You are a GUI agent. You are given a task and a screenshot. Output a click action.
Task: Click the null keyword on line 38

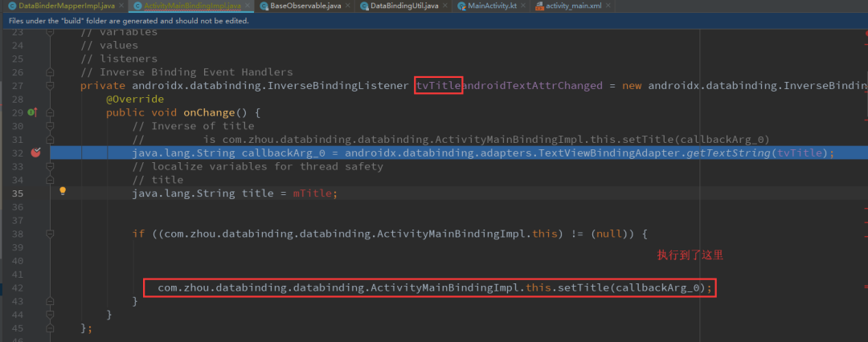[609, 234]
